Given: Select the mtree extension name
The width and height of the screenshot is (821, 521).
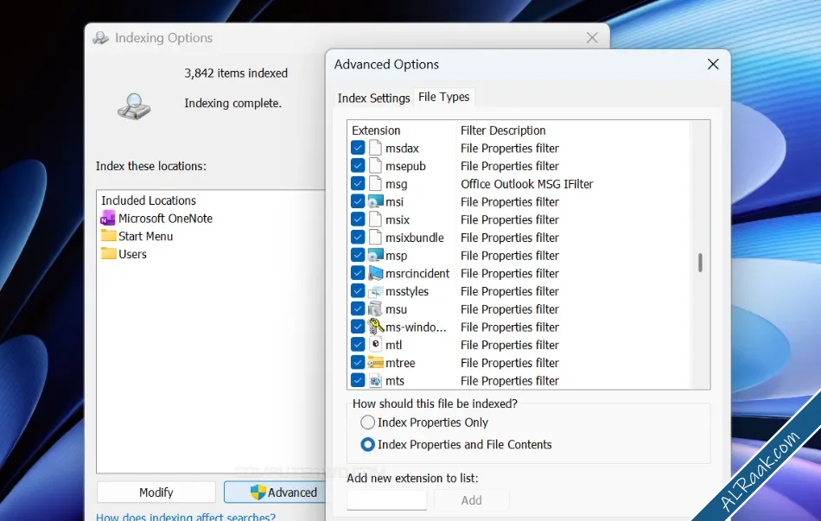Looking at the screenshot, I should click(x=400, y=362).
